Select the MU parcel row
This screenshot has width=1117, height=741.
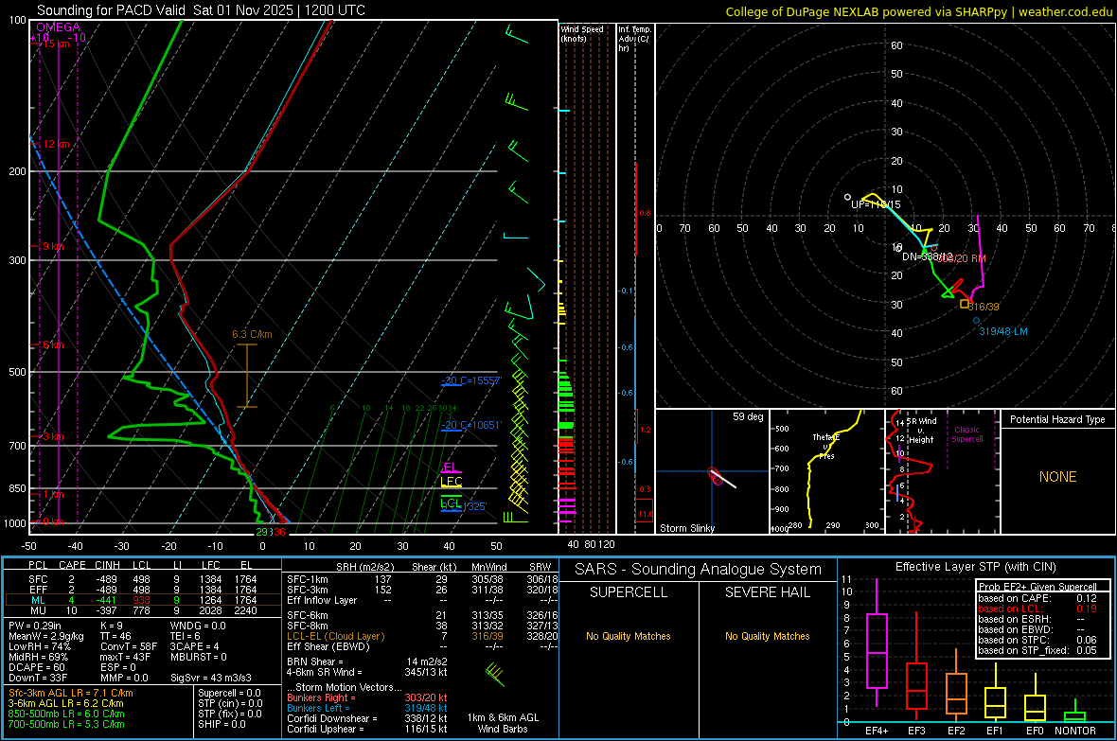142,610
